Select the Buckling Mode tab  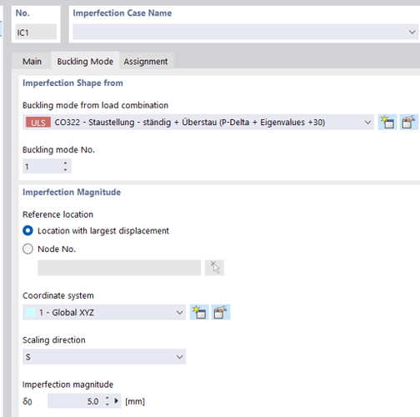[85, 61]
